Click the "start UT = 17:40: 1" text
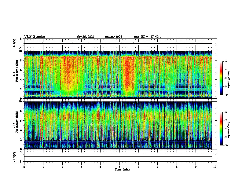The width and height of the screenshot is (242, 187). 148,37
